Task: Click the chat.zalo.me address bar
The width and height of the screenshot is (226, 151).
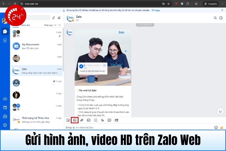Action: click(x=92, y=4)
